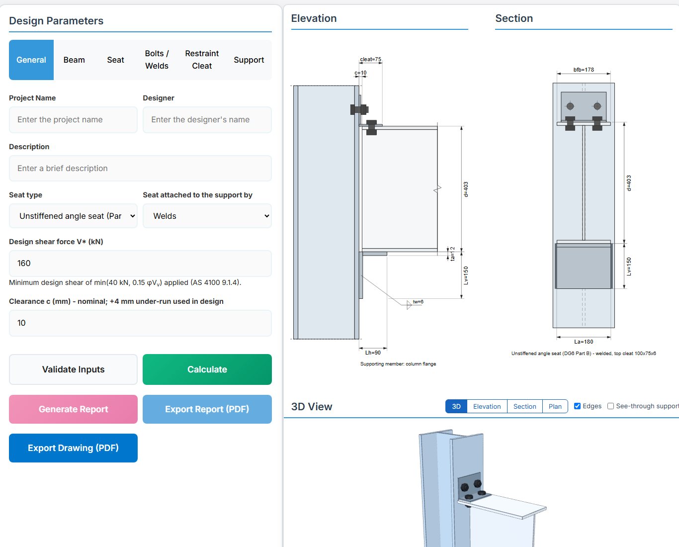Open the General parameters tab

coord(31,60)
